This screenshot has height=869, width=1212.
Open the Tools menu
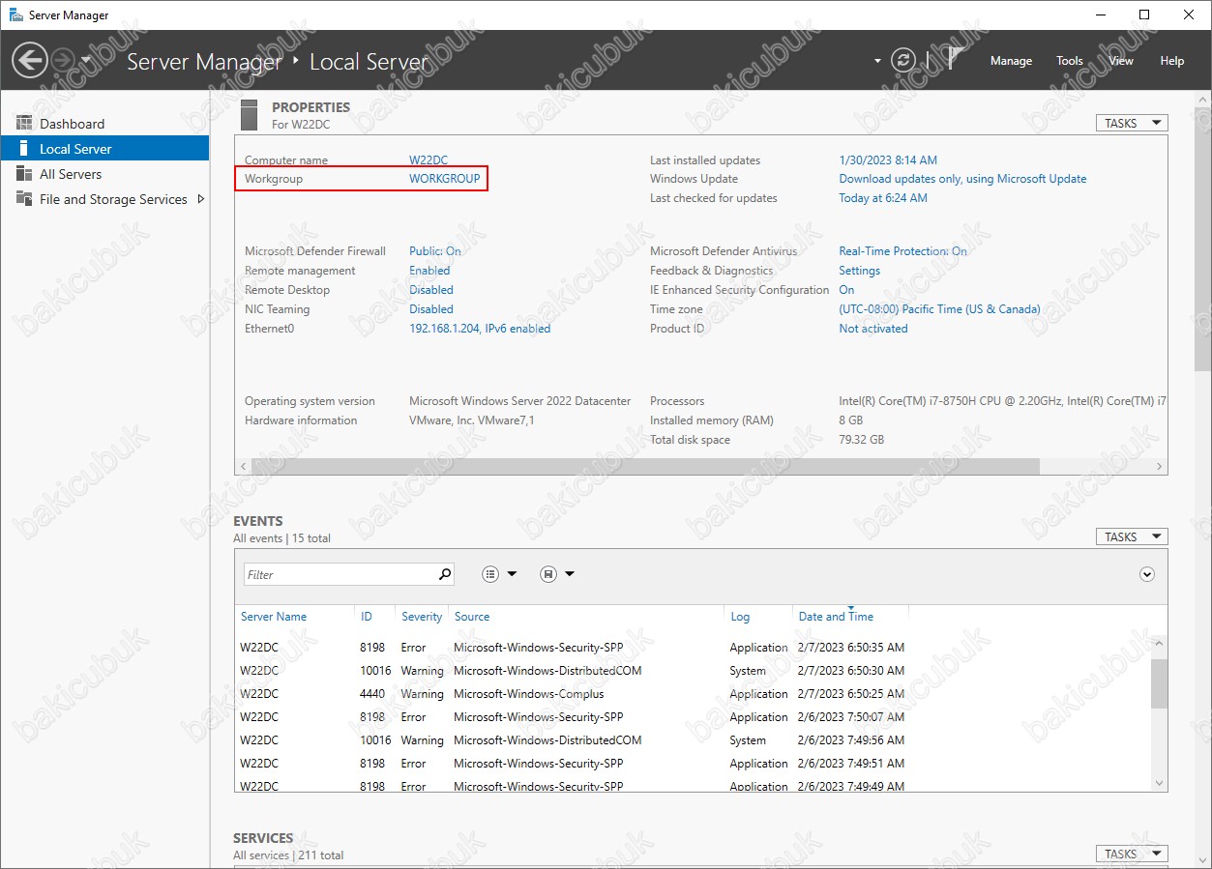coord(1070,61)
